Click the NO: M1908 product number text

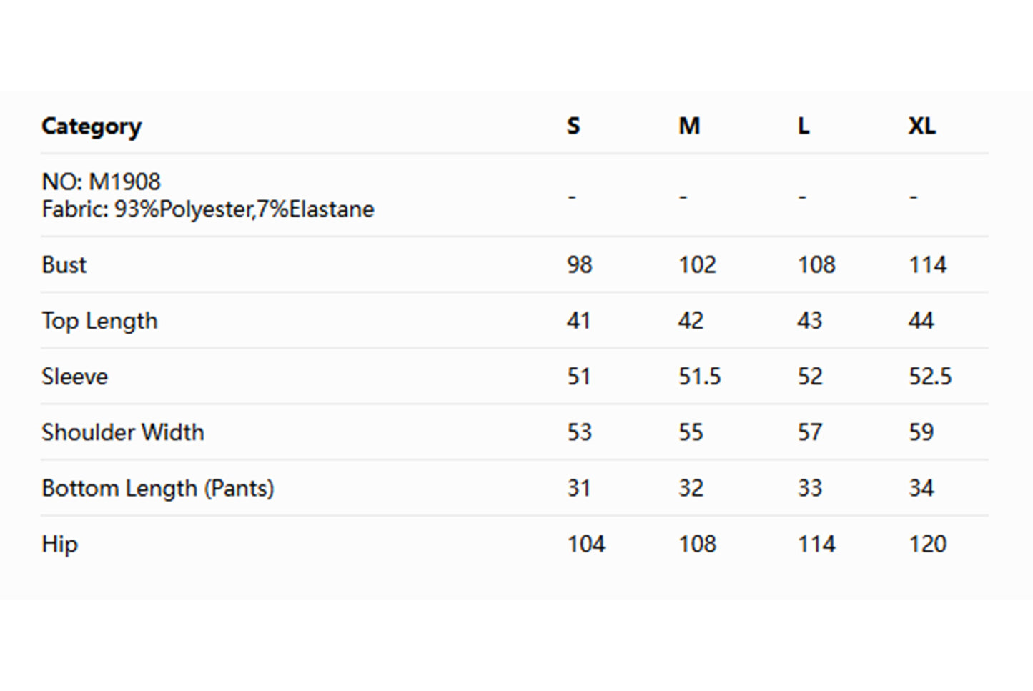pos(102,182)
